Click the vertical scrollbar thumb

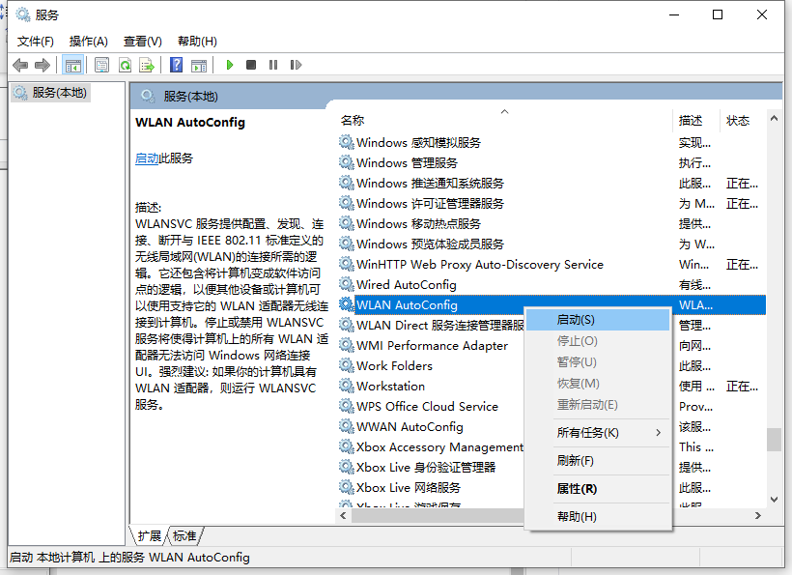tap(774, 440)
